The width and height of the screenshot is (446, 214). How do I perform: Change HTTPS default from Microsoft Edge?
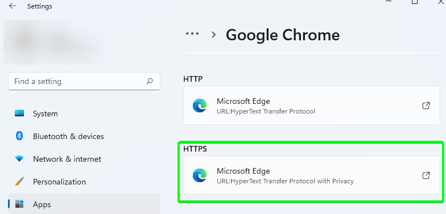coord(312,175)
